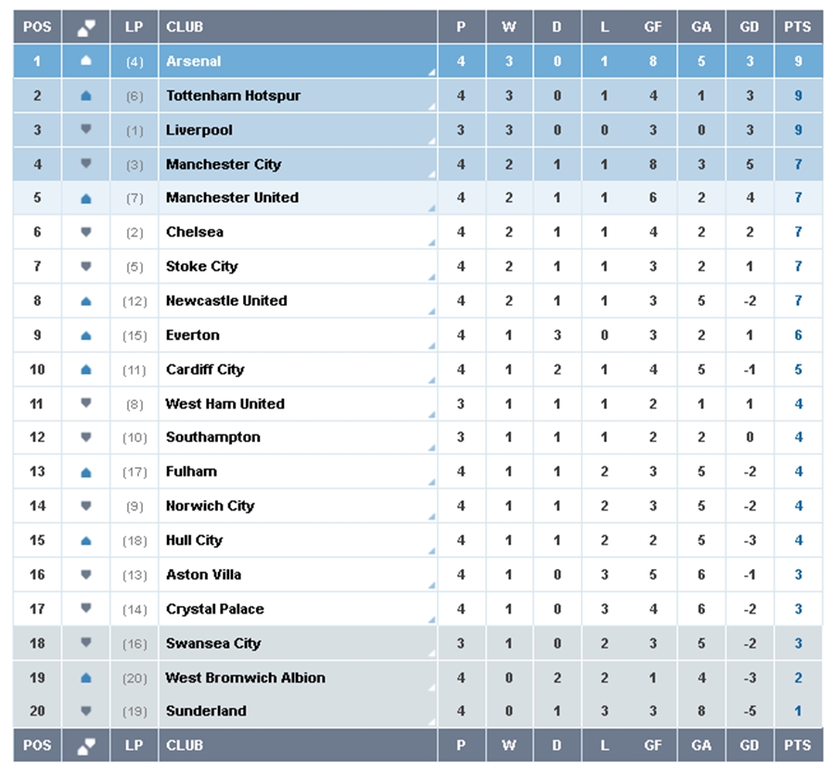Open the Manchester City club link
Viewport: 835px width, 772px height.
(223, 164)
